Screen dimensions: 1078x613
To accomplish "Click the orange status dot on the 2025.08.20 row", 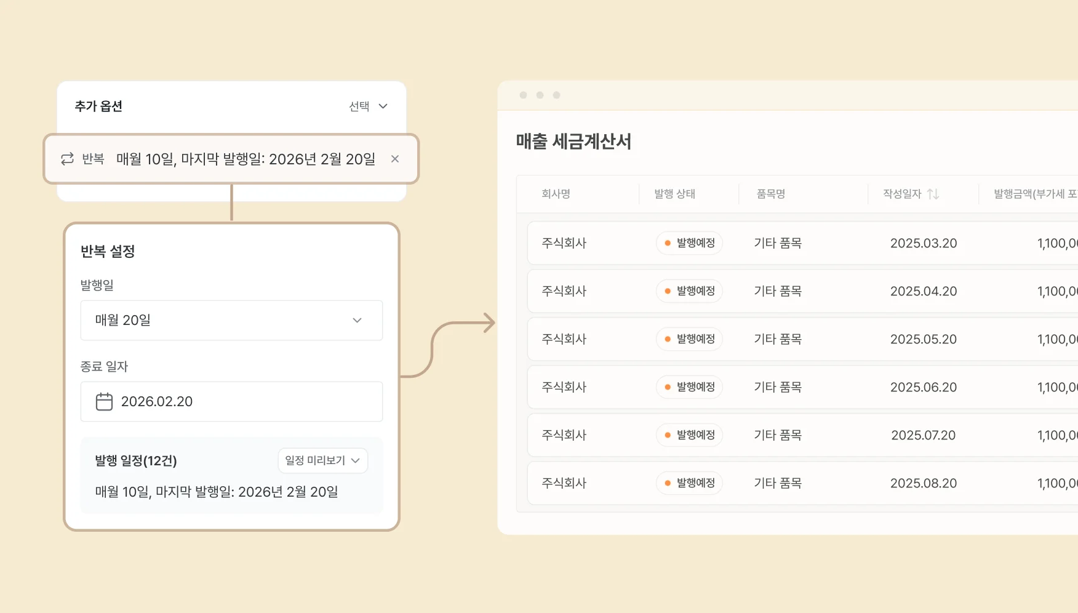I will pyautogui.click(x=668, y=483).
